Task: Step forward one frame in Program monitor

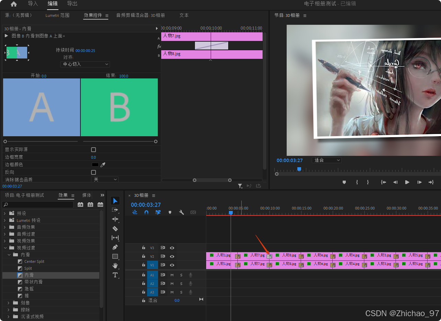Action: (x=419, y=182)
